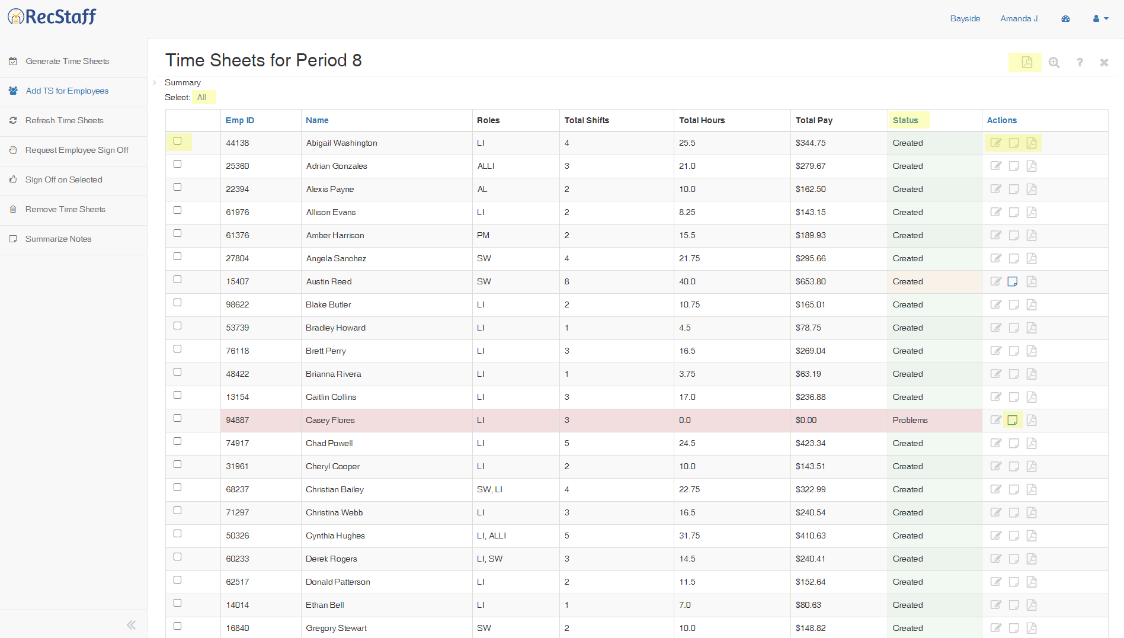
Task: Click Casey Flores Problems status cell
Action: tap(934, 420)
